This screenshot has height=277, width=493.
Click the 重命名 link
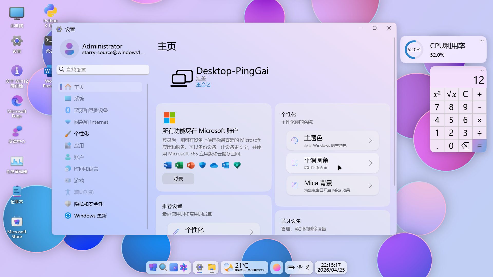pyautogui.click(x=203, y=85)
